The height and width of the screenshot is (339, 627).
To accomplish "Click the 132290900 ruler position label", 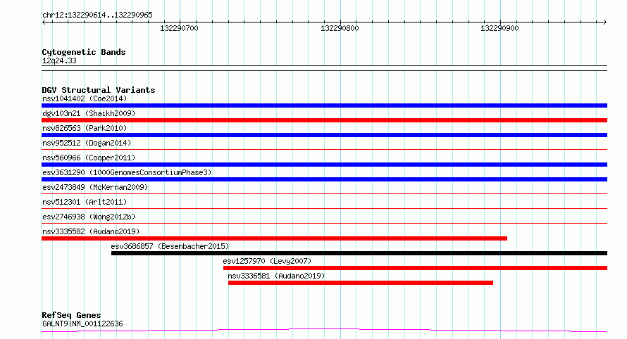I will click(x=499, y=28).
